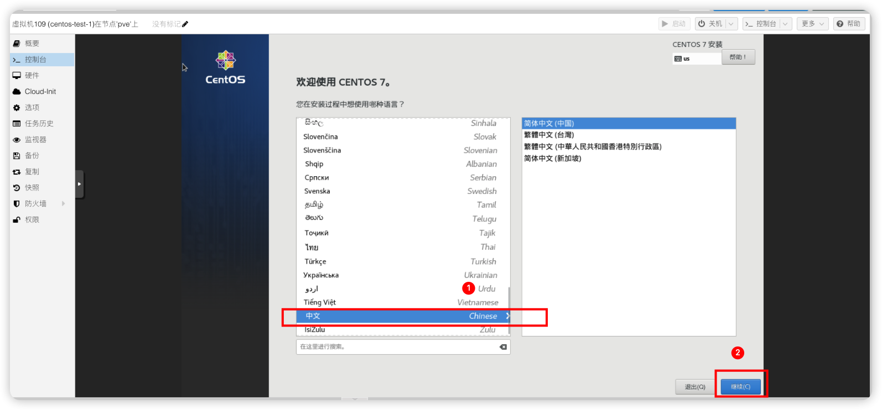Click the us keyboard layout indicator
The image size is (882, 410).
click(x=697, y=59)
